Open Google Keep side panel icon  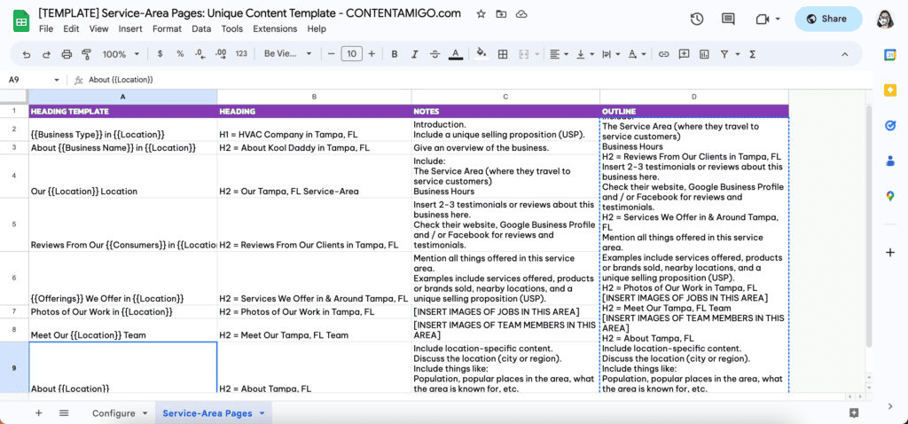(x=890, y=90)
